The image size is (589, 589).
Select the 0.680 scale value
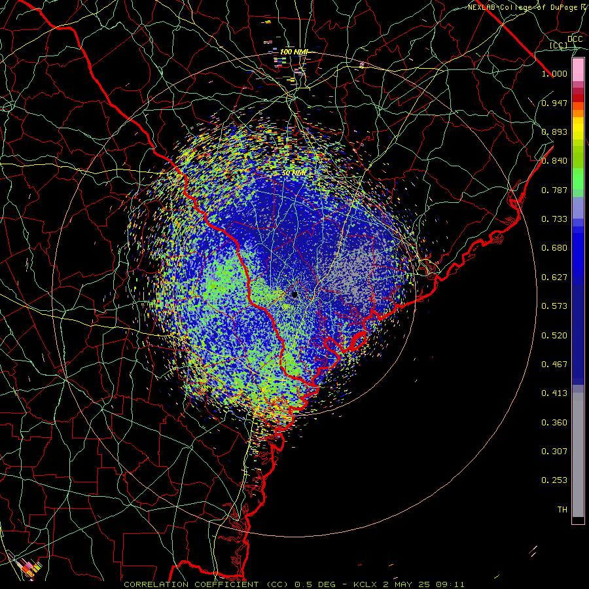click(554, 248)
